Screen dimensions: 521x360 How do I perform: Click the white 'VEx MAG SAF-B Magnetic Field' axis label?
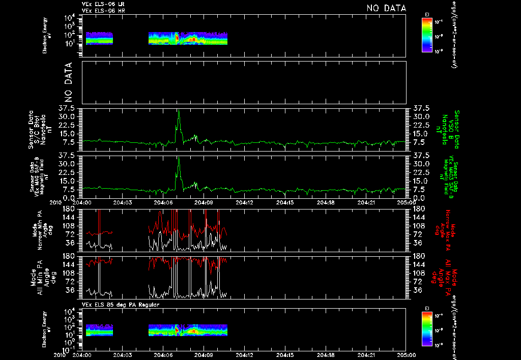(x=39, y=176)
